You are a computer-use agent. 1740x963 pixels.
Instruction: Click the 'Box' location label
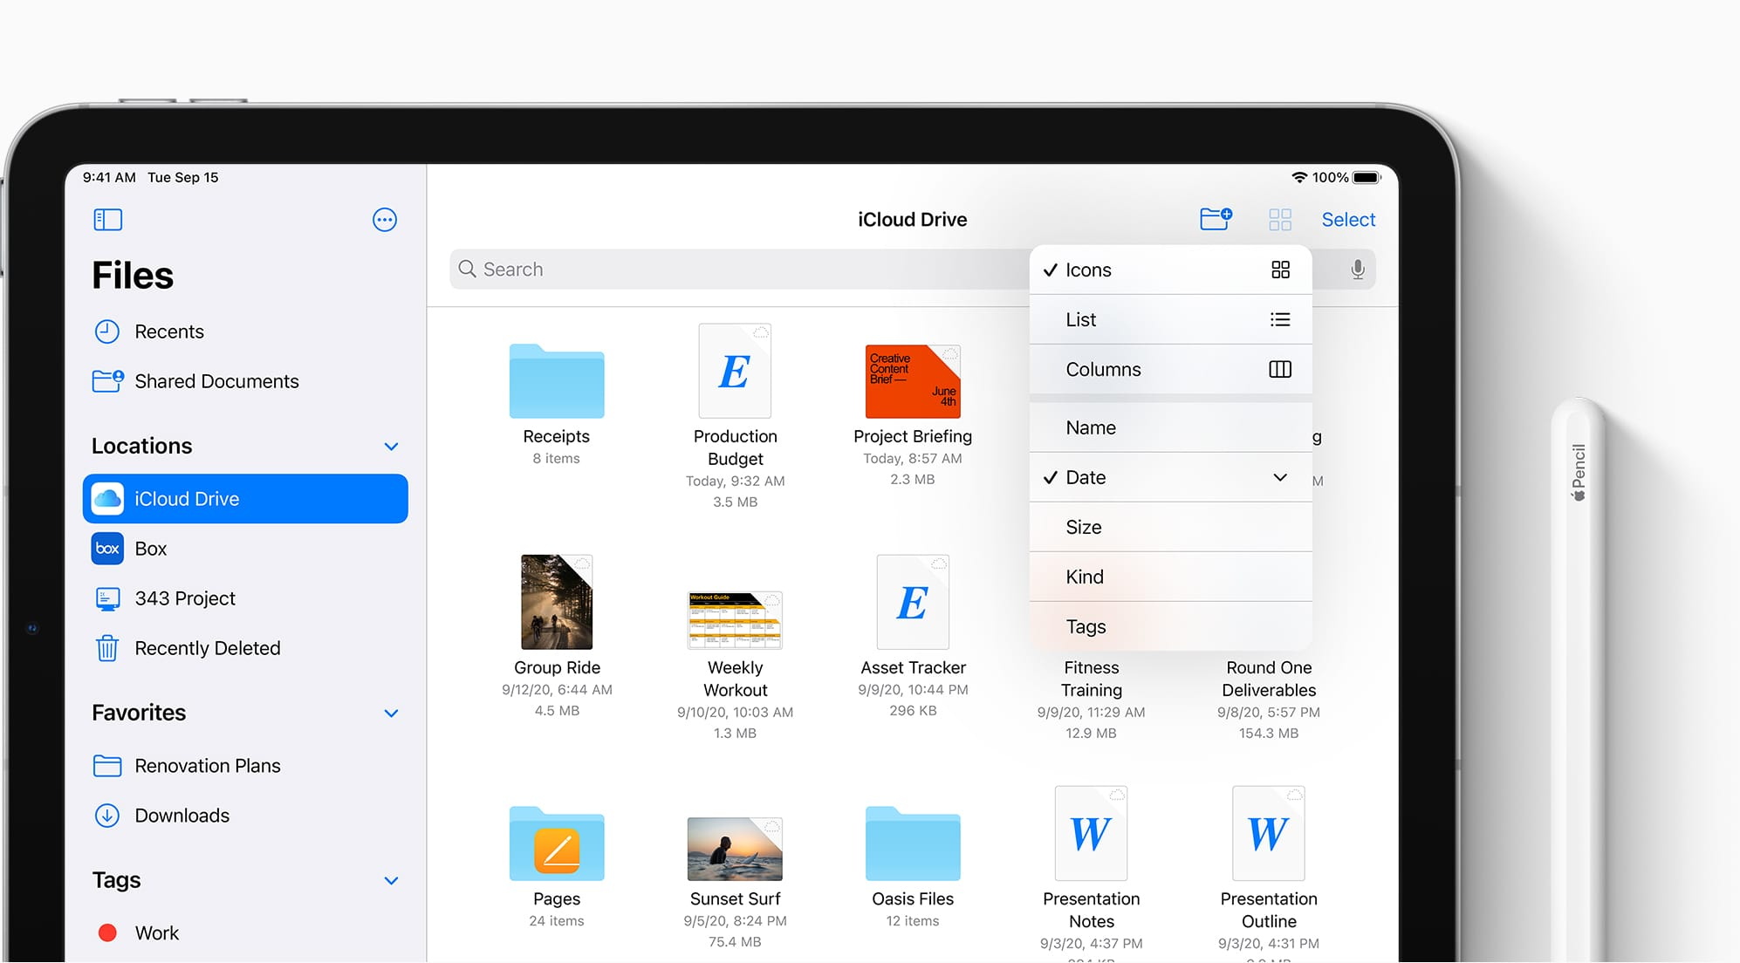[x=151, y=549]
